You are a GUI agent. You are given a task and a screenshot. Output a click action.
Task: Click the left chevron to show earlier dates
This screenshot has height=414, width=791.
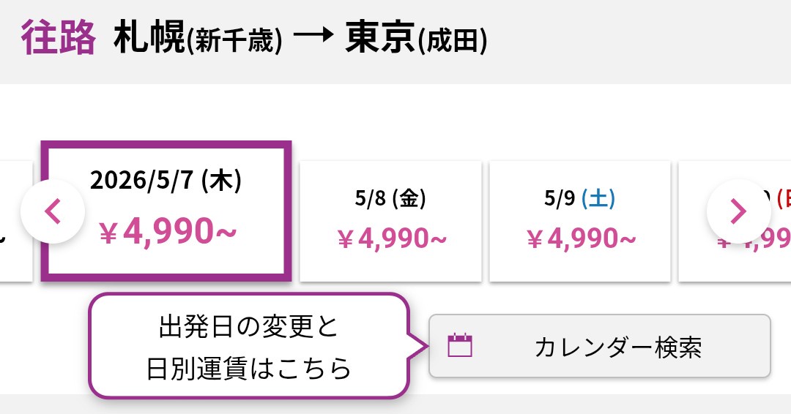tap(52, 211)
